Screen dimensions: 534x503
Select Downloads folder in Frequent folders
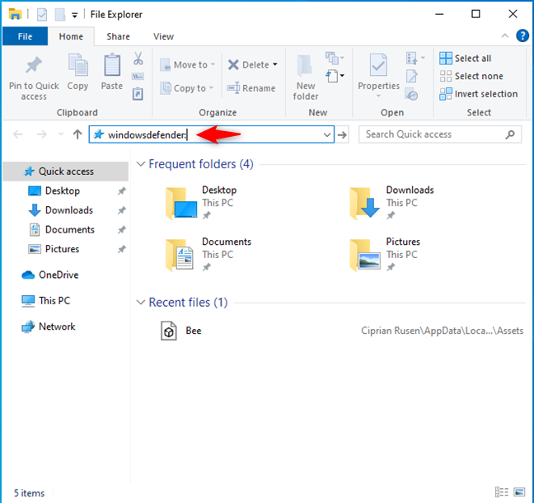391,203
